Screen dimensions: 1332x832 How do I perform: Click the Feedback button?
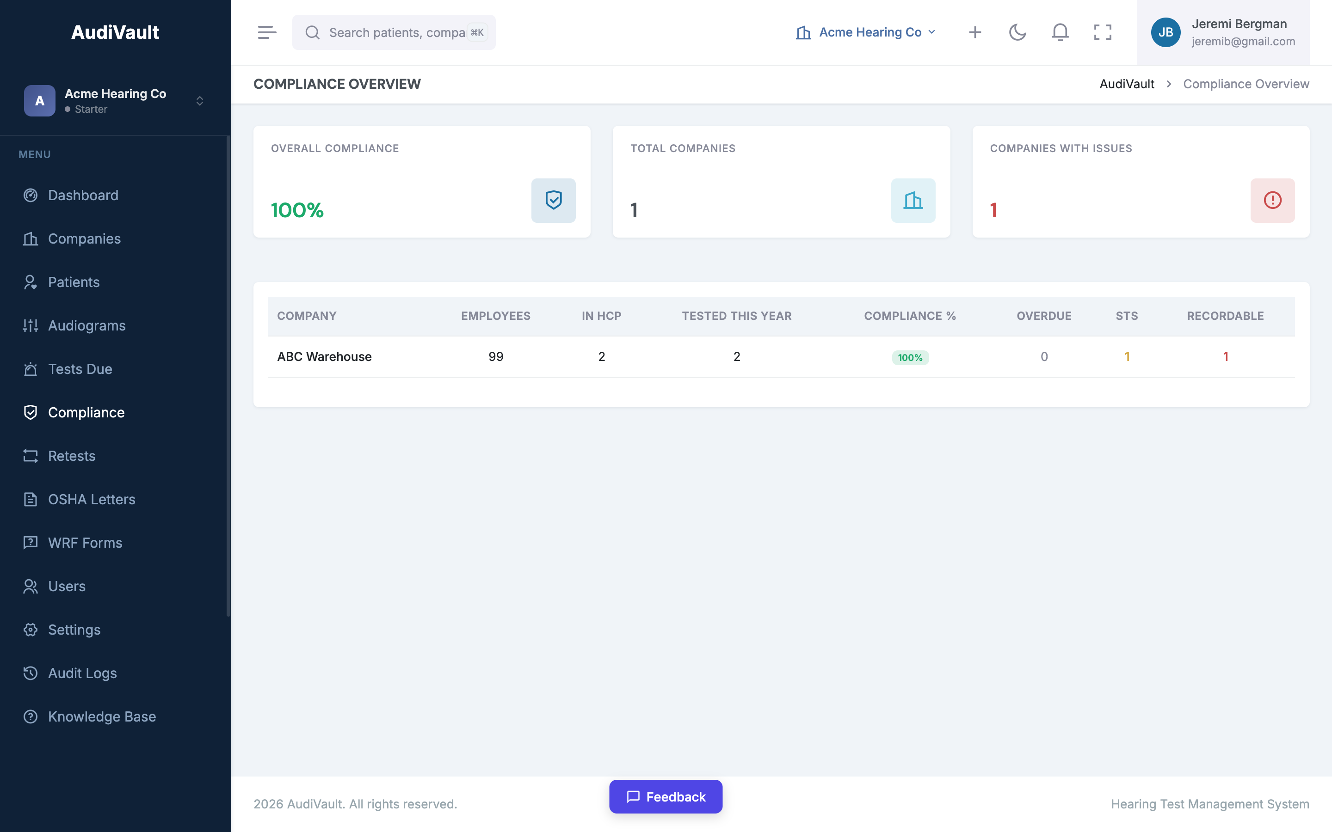pos(666,796)
